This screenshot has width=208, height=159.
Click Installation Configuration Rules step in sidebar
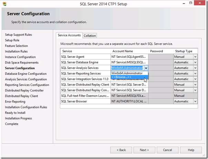coord(26,107)
